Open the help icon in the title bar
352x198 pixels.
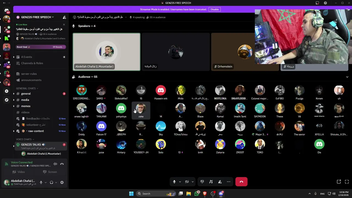pyautogui.click(x=325, y=3)
